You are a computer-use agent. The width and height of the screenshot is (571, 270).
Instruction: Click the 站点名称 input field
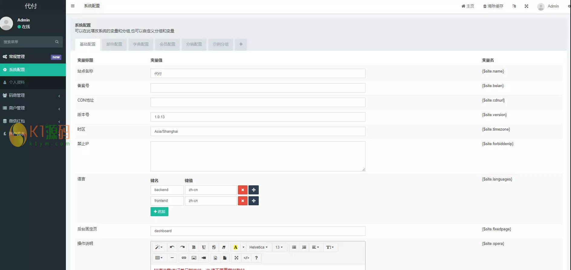coord(258,73)
